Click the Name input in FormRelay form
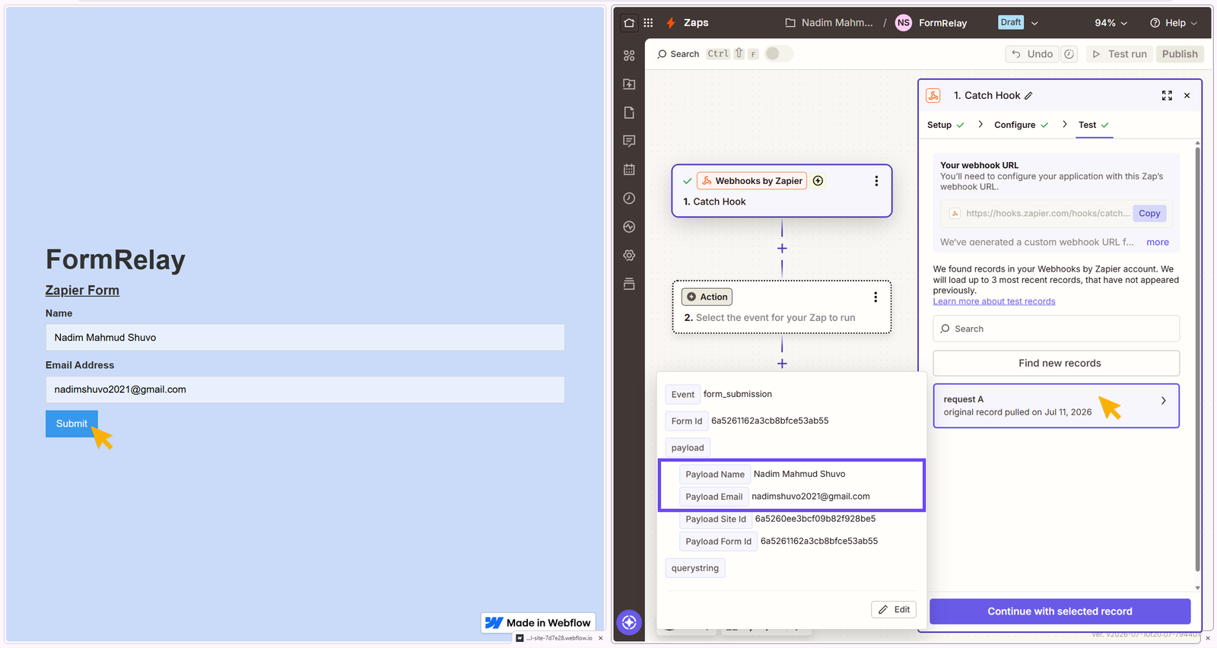Viewport: 1217px width, 648px height. coord(305,338)
